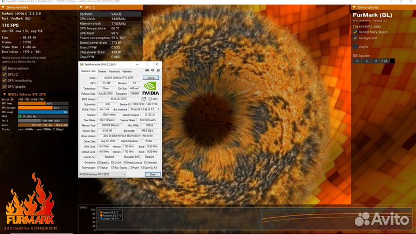Toggle the GPU graphs checkbox

pyautogui.click(x=4, y=87)
